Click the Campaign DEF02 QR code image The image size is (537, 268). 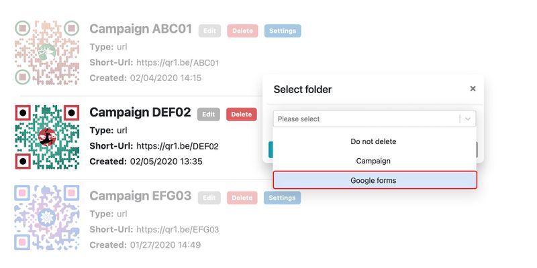click(47, 136)
